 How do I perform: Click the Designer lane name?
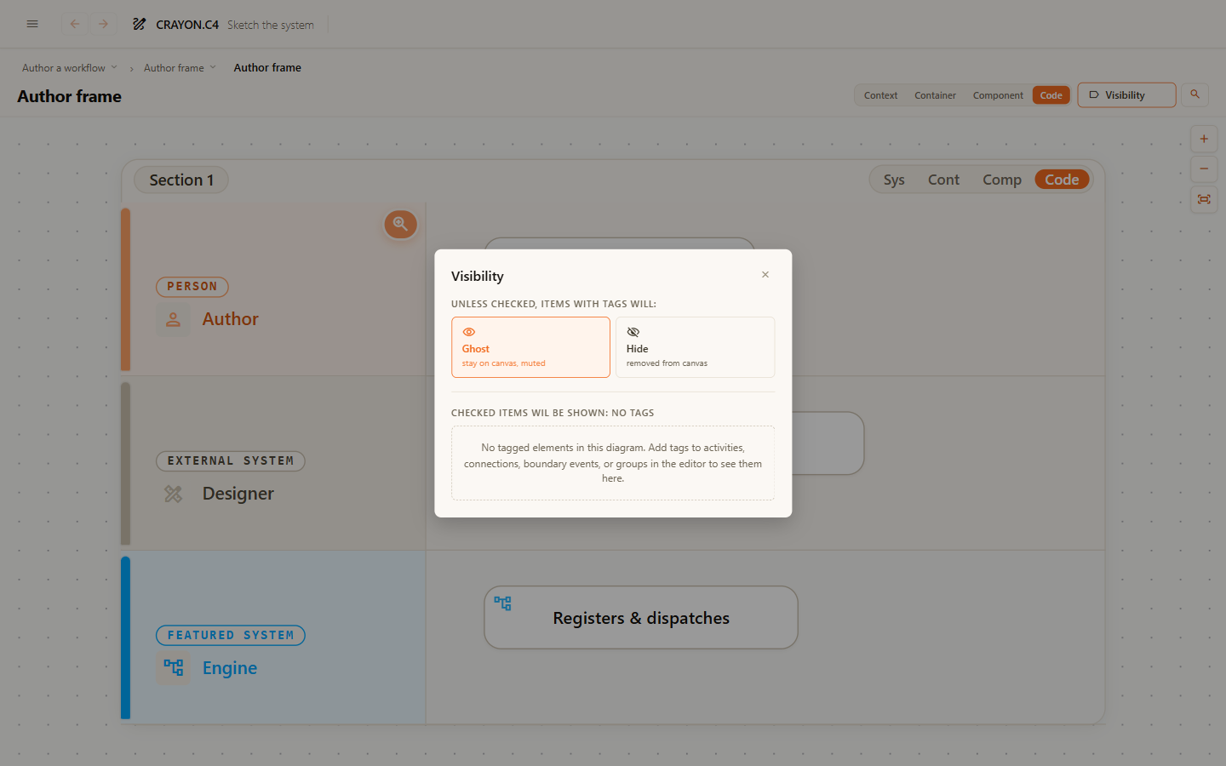(238, 494)
